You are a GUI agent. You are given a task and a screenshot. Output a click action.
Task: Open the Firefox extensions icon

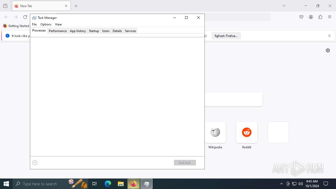point(320,17)
